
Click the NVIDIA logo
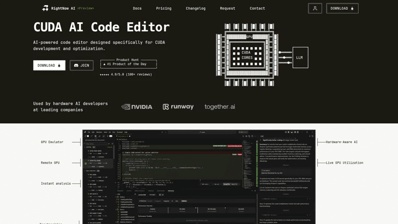click(137, 107)
